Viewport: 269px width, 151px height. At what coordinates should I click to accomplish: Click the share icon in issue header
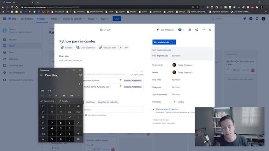(x=197, y=30)
